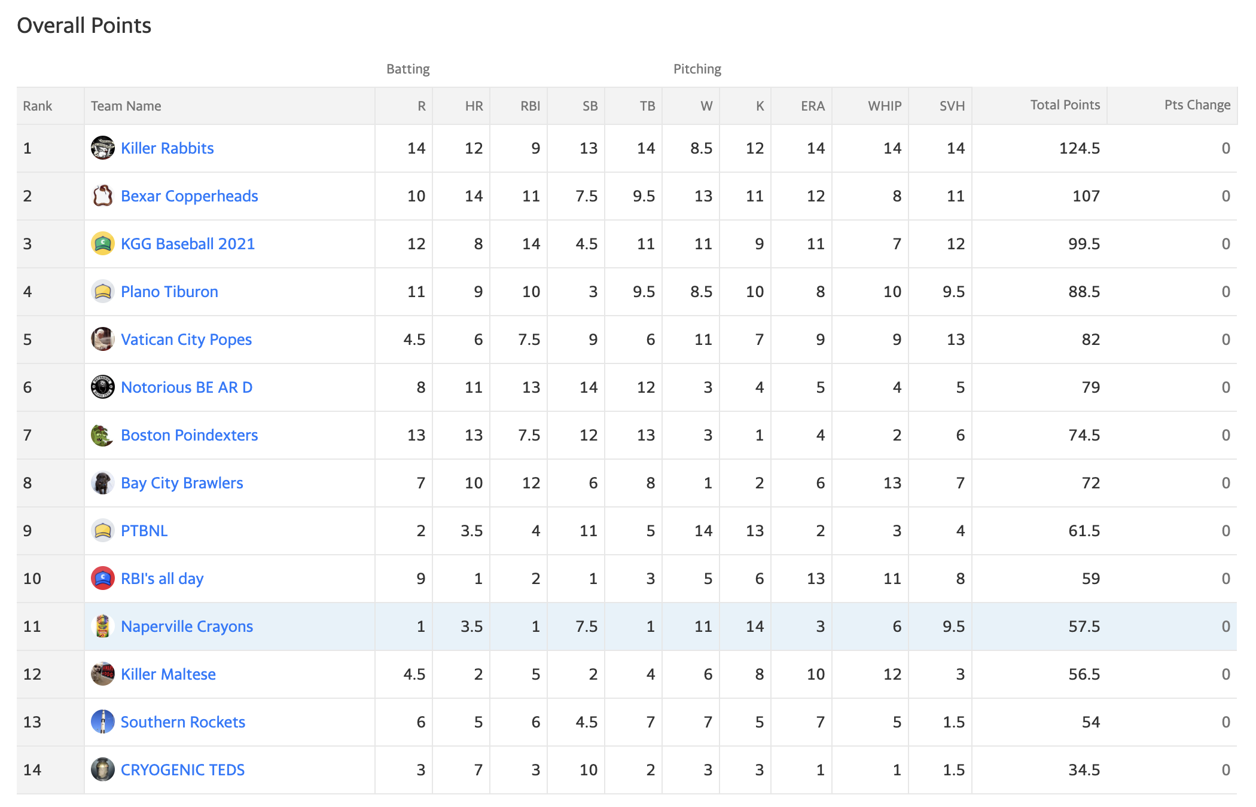Click the CRYOGENIC TEDS team avatar
Image resolution: width=1256 pixels, height=807 pixels.
click(103, 769)
